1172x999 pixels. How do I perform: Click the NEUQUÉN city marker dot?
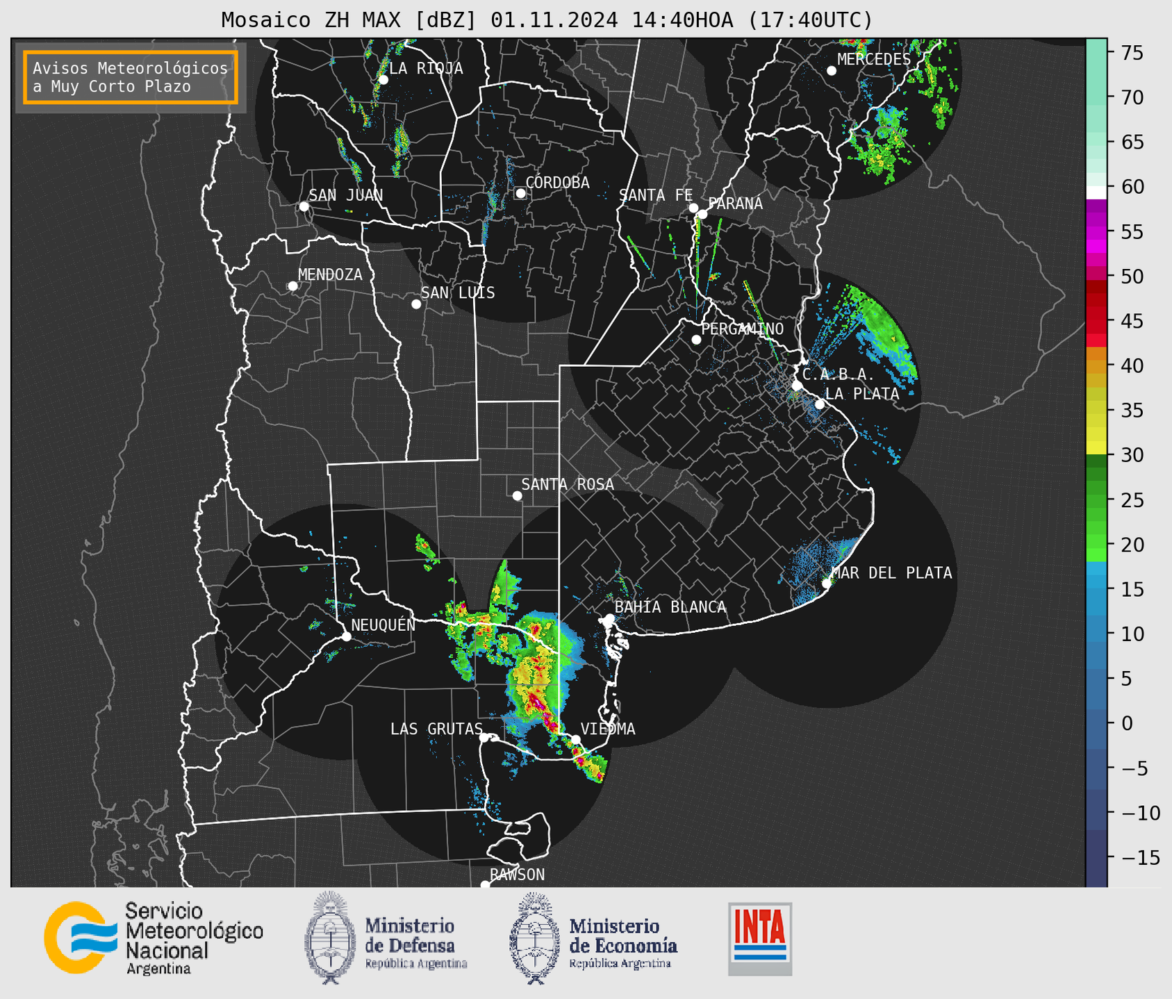(346, 636)
